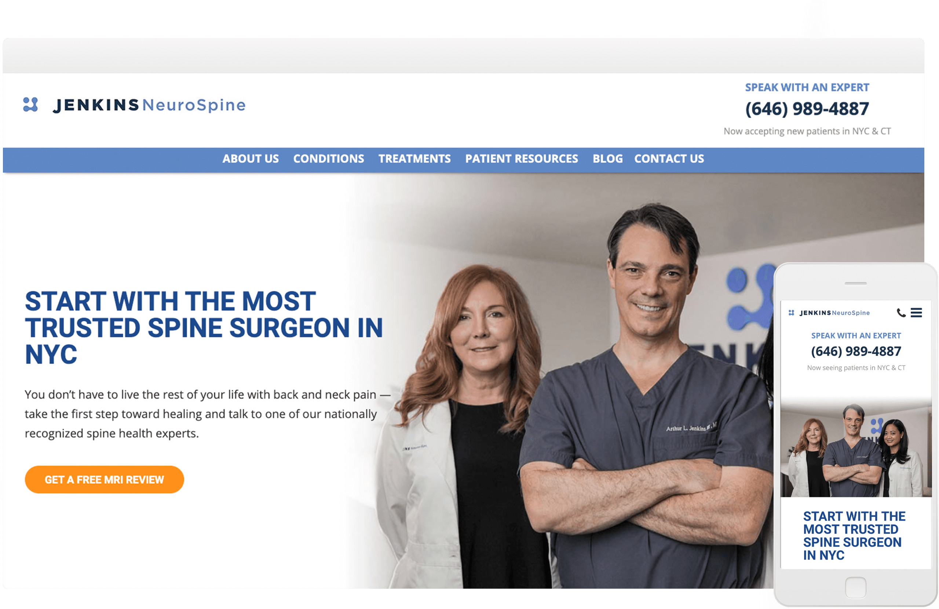This screenshot has width=939, height=609.
Task: Select the mobile team photo thumbnail
Action: pyautogui.click(x=856, y=449)
